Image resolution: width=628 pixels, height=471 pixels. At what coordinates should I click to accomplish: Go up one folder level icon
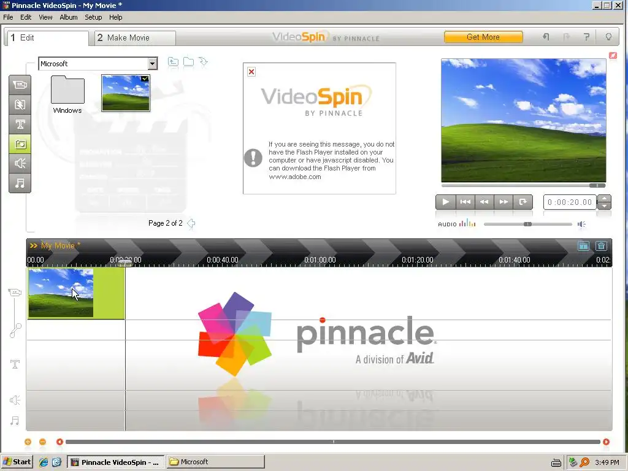click(173, 61)
